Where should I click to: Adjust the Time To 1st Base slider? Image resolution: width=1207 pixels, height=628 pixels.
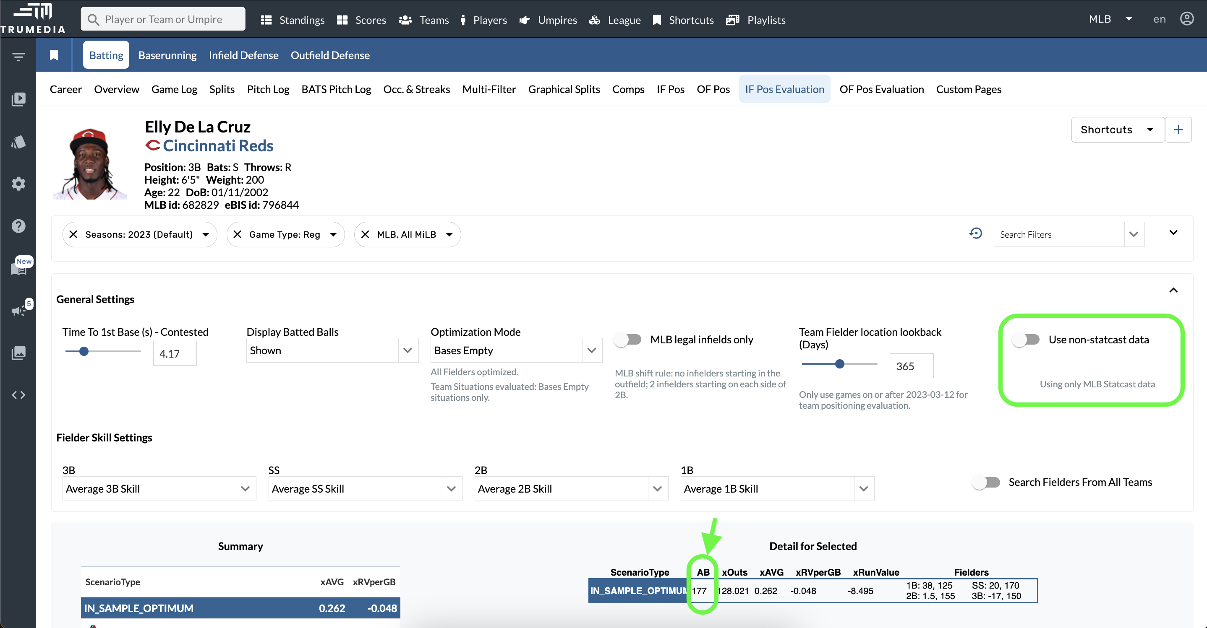point(84,351)
